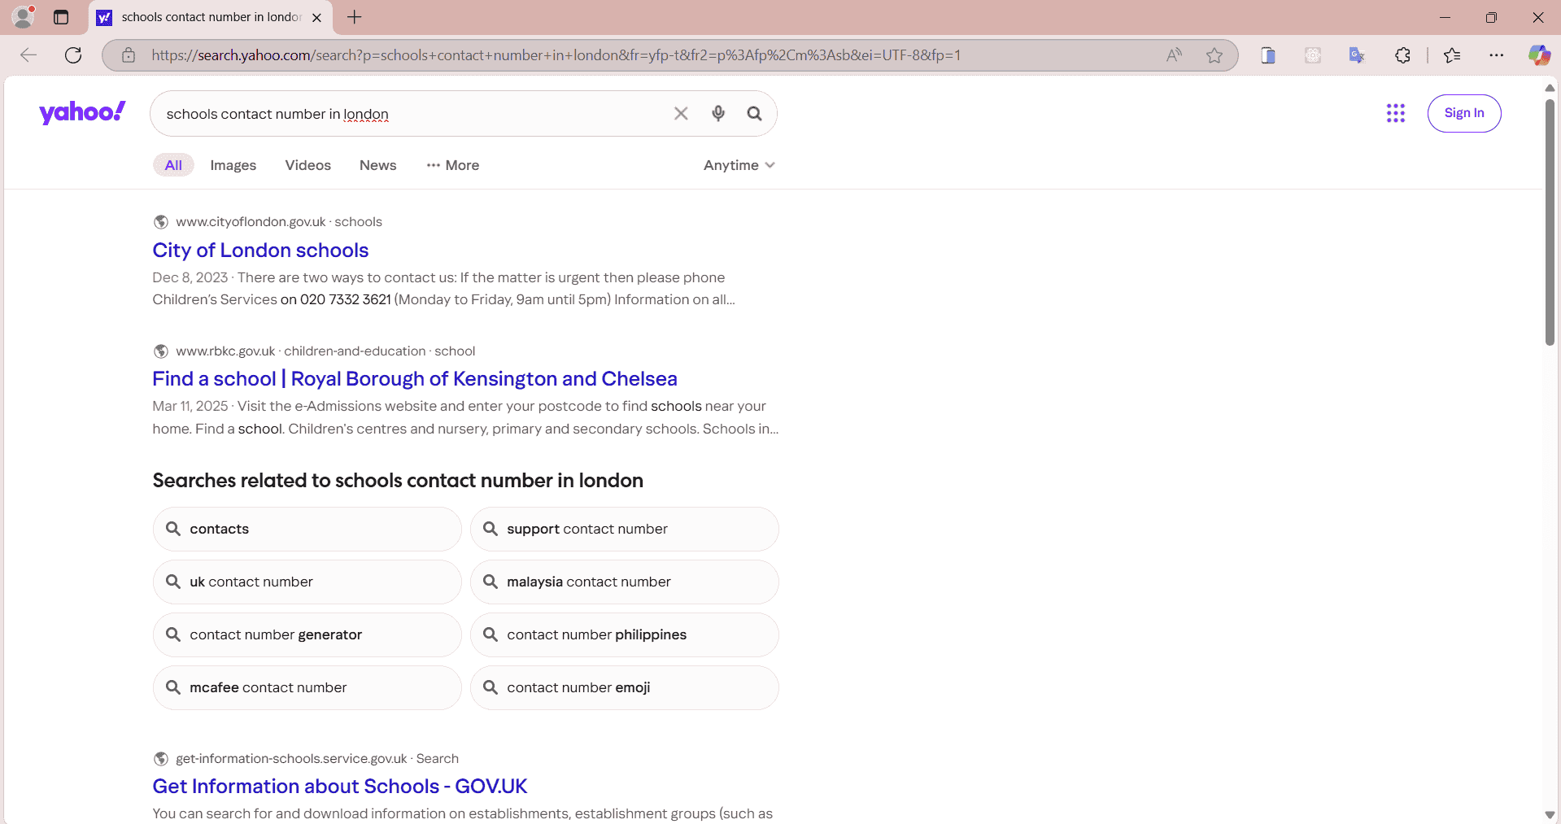The image size is (1561, 824).
Task: Select 'mcafee contact number' related search
Action: click(307, 687)
